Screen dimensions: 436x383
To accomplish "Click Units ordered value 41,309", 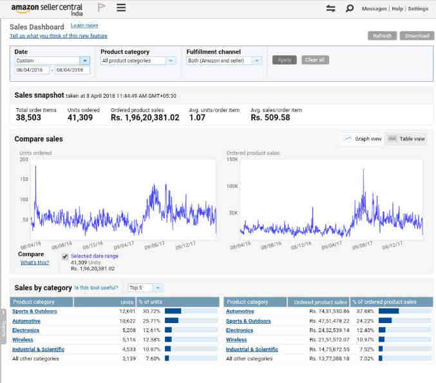I will point(80,118).
